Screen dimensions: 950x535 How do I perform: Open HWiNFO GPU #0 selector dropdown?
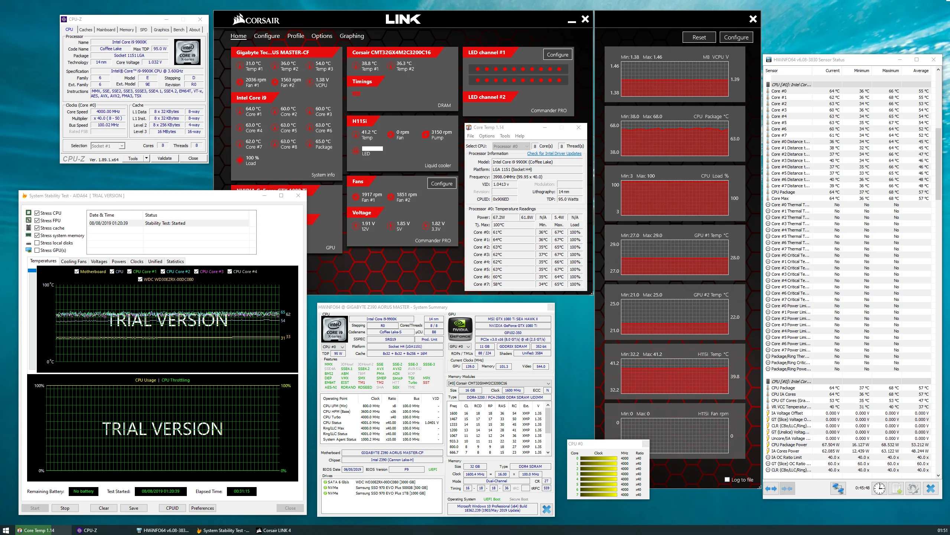[460, 346]
